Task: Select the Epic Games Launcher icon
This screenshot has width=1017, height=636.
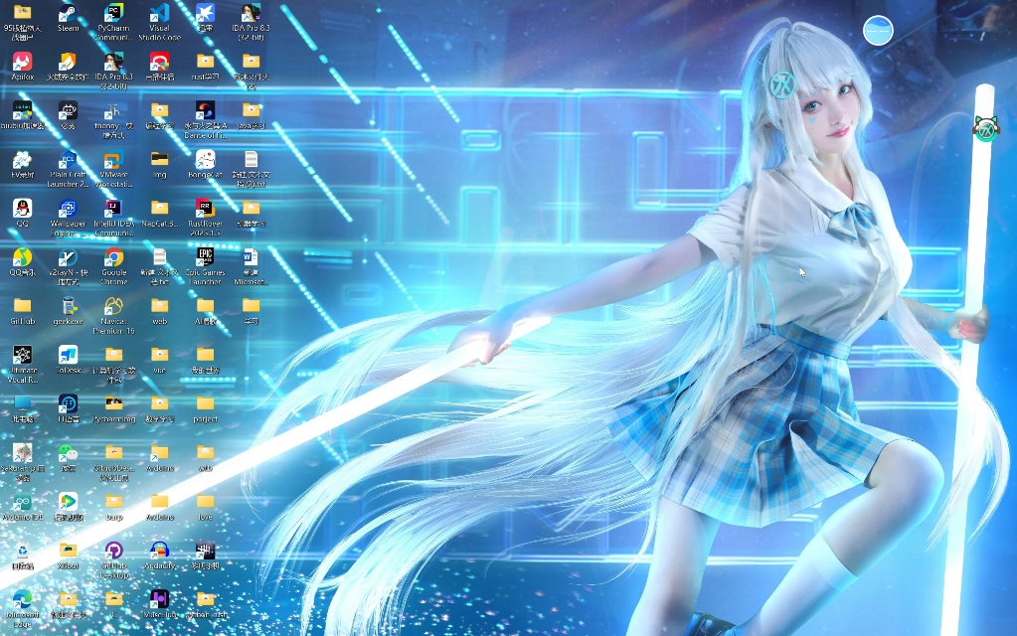Action: click(x=205, y=257)
